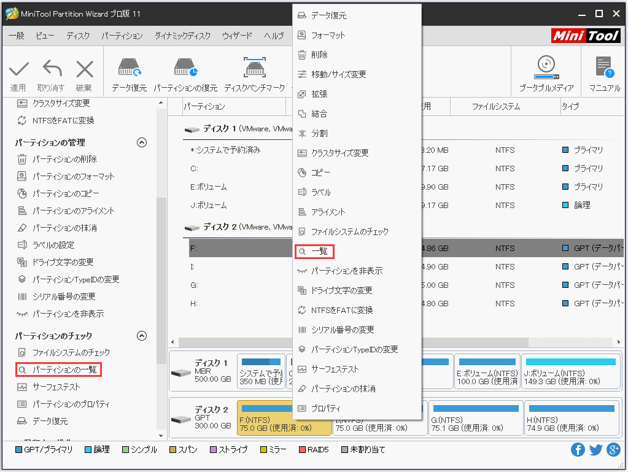This screenshot has height=472, width=628.
Task: Click the 取り消す undo arrow icon
Action: [x=51, y=68]
